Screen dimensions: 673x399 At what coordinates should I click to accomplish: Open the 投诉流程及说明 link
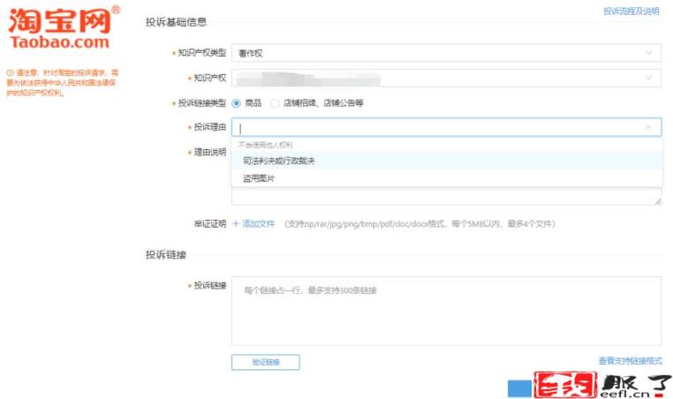click(x=631, y=11)
